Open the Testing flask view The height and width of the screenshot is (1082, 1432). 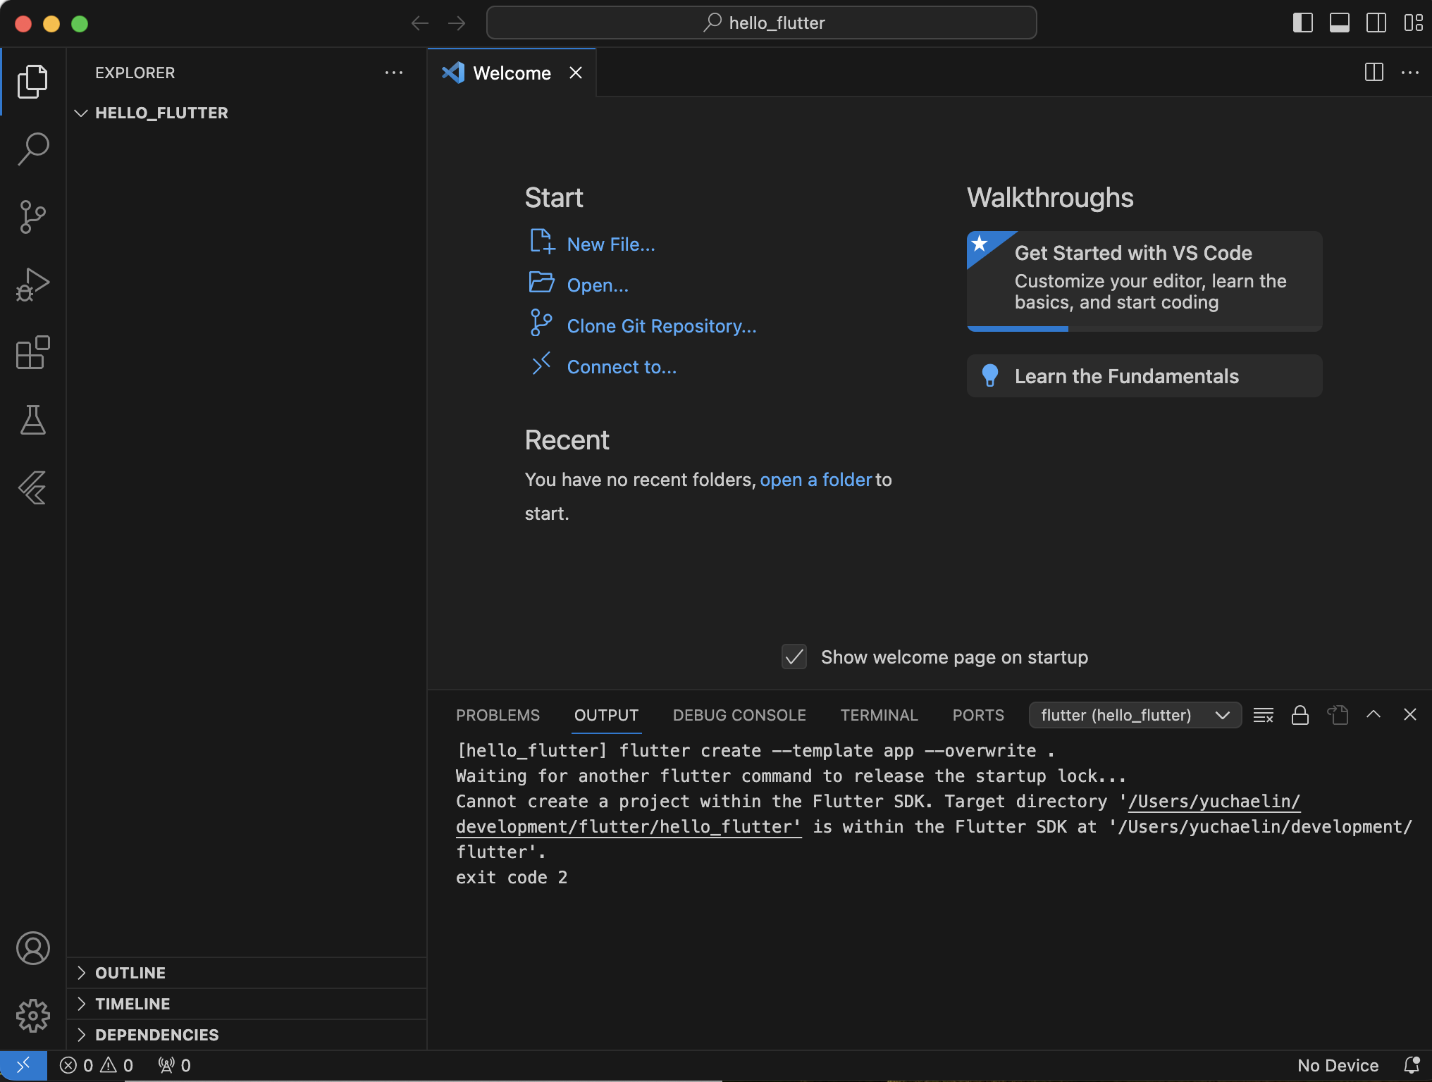pyautogui.click(x=32, y=419)
